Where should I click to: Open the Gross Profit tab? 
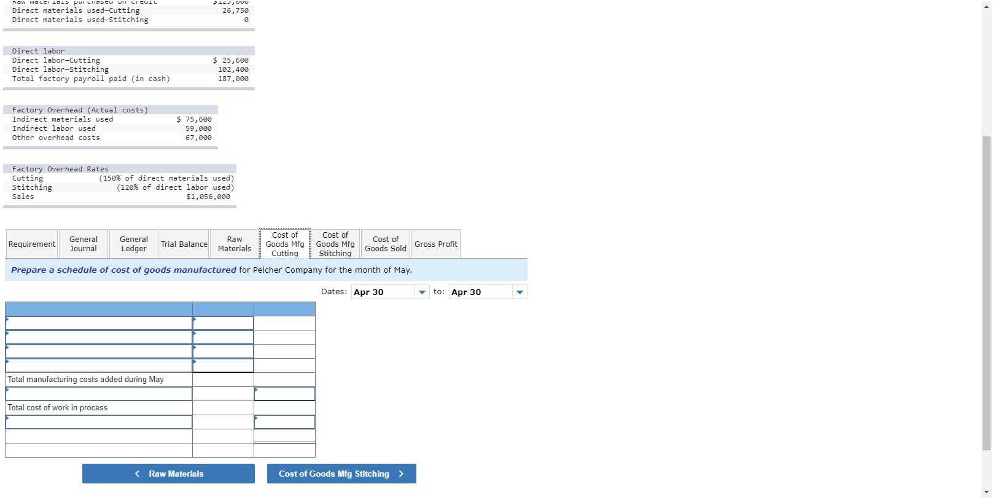pyautogui.click(x=436, y=244)
